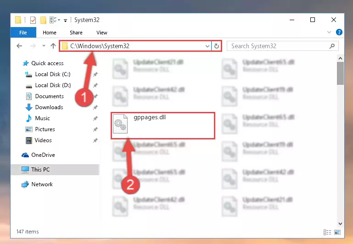Select the gppages.dll file name

tap(150, 117)
